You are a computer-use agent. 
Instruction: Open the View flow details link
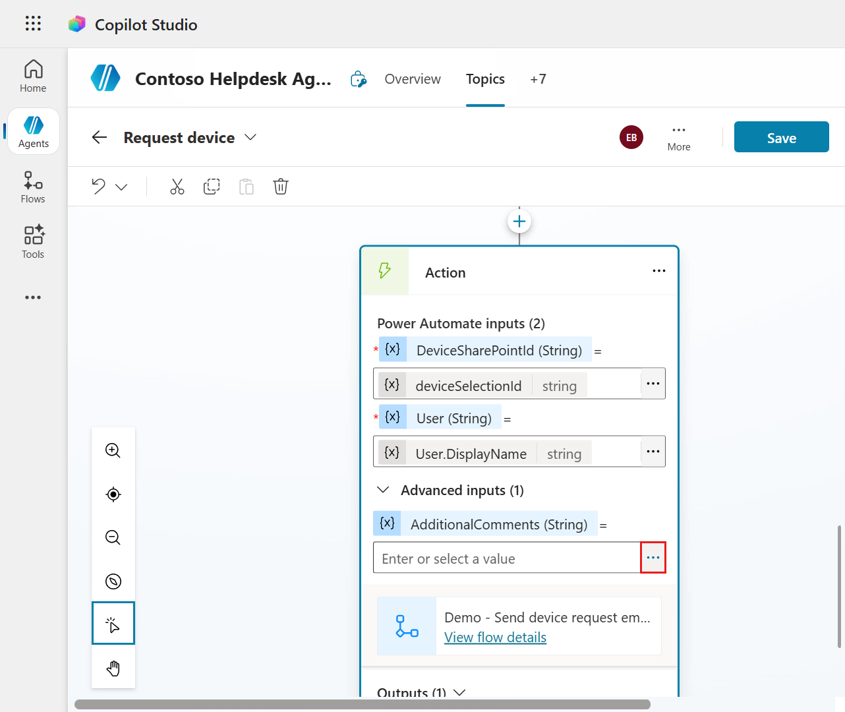[495, 638]
